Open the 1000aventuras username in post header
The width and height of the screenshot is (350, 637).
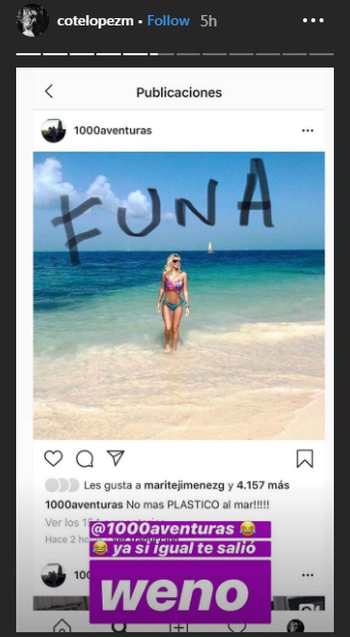point(113,131)
